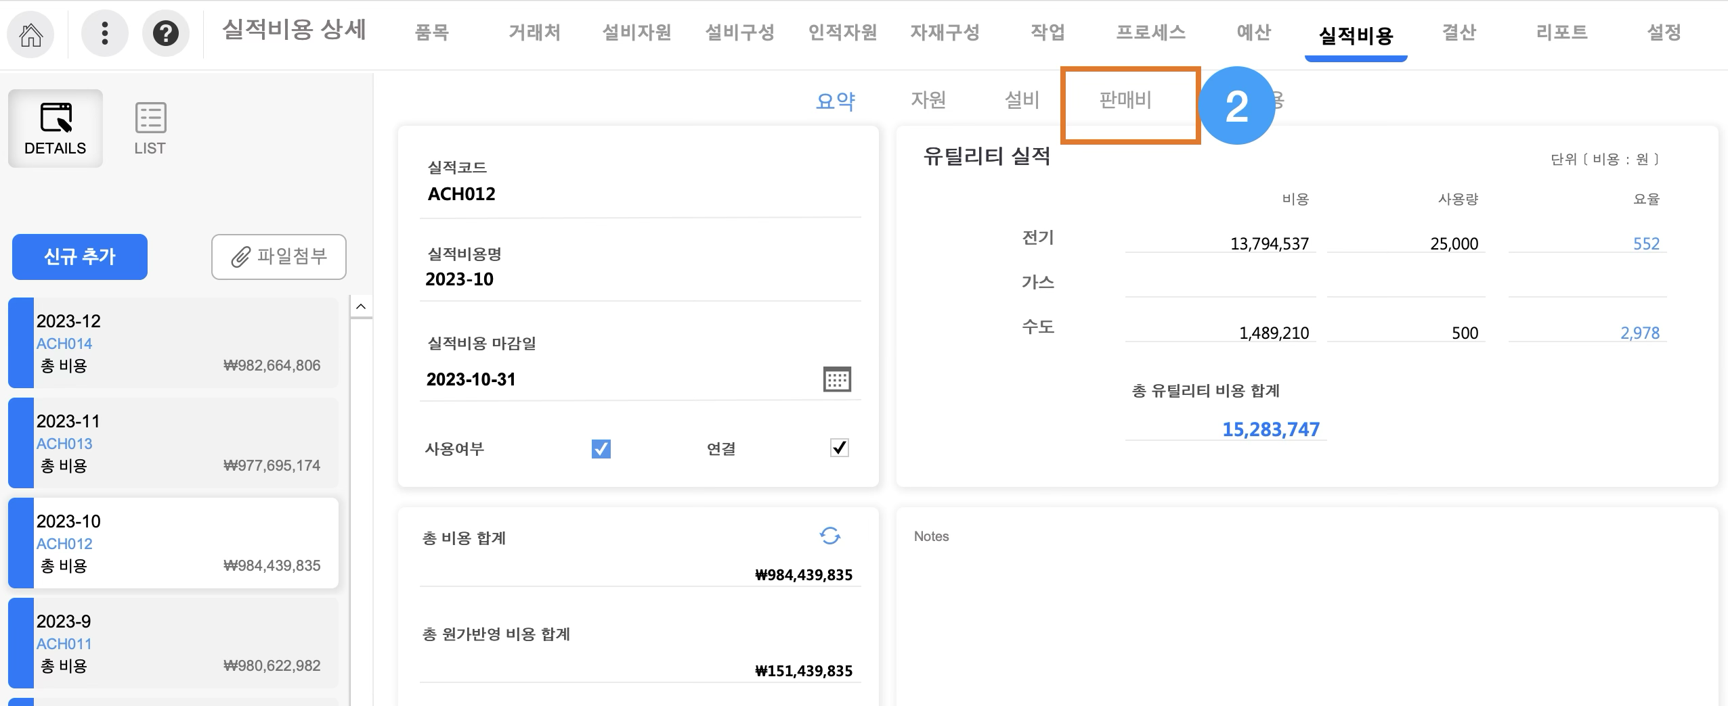Select the 2023-10 ACH012 record card
Screen dimensions: 1728x706
(x=173, y=543)
